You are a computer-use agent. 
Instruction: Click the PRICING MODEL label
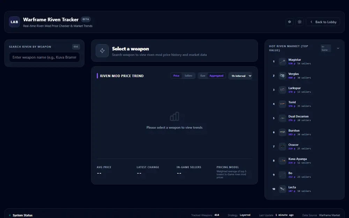[228, 167]
